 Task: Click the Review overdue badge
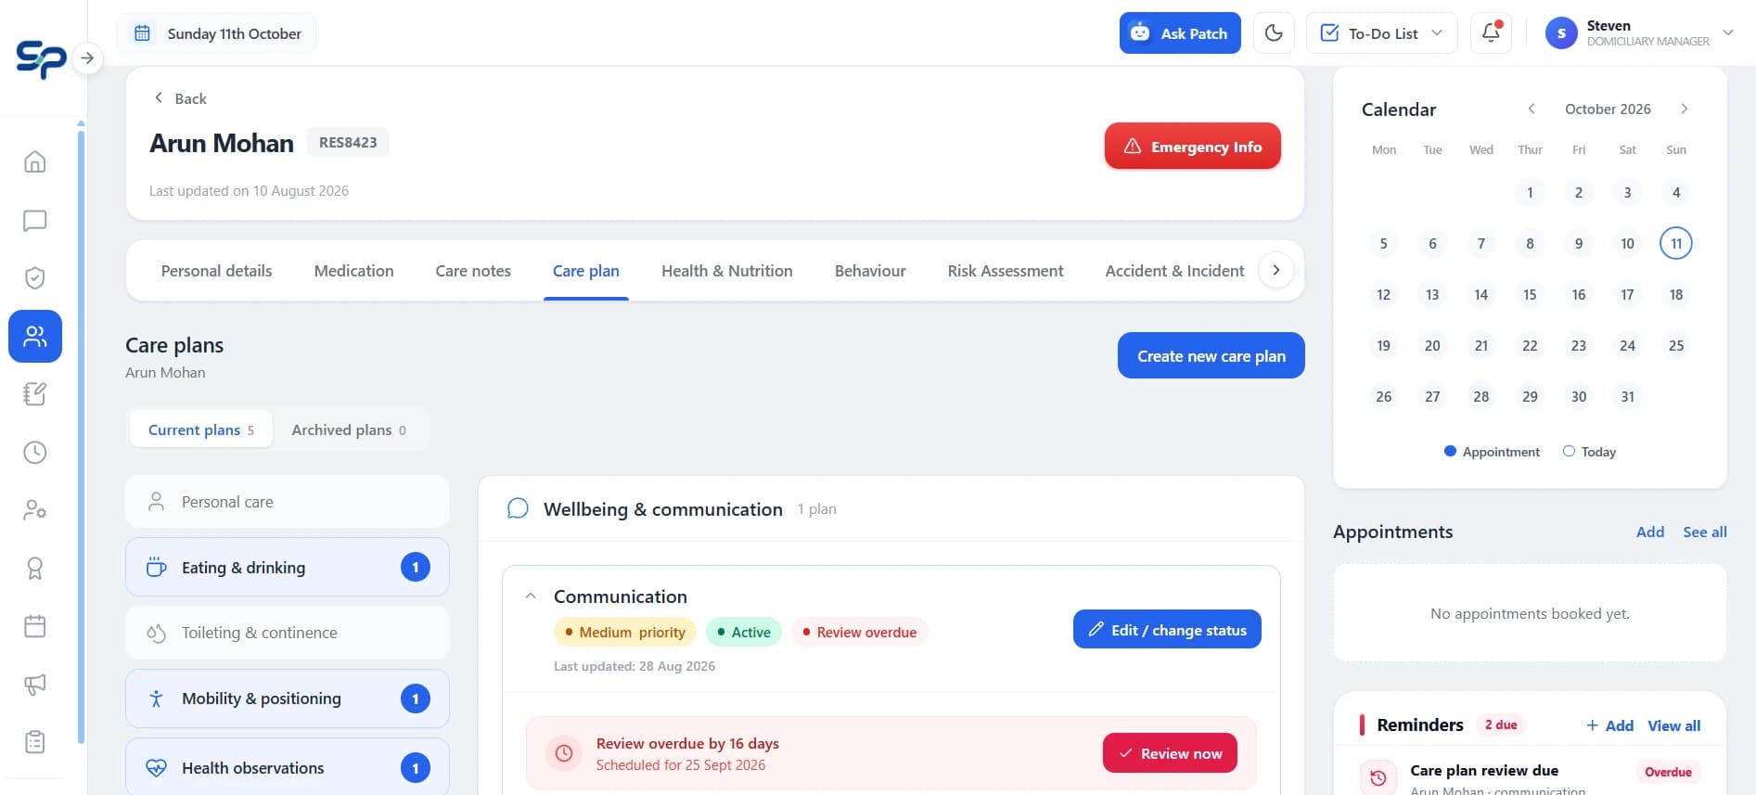coord(859,633)
